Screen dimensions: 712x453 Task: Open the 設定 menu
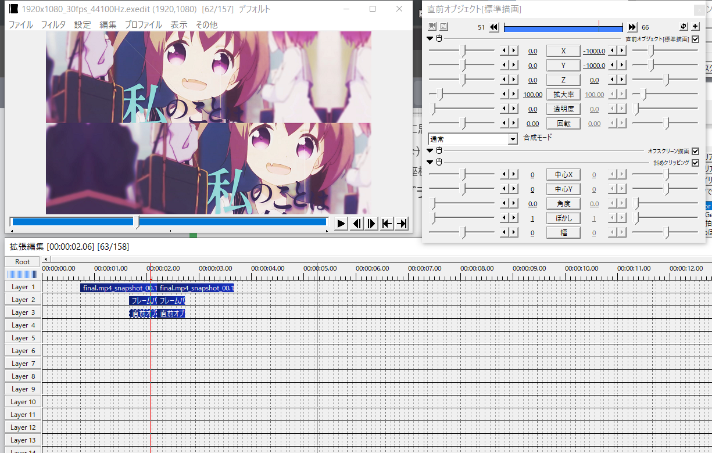point(83,24)
